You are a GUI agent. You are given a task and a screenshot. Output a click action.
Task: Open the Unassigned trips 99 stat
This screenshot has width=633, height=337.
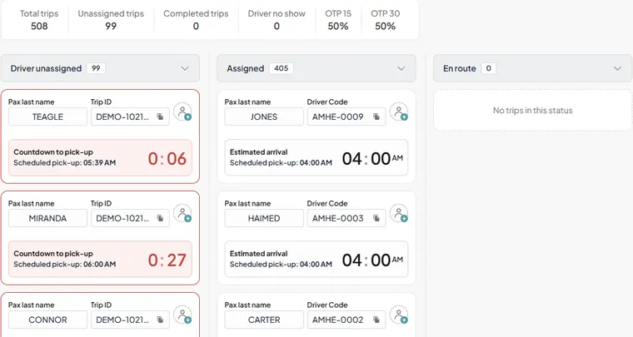click(111, 20)
